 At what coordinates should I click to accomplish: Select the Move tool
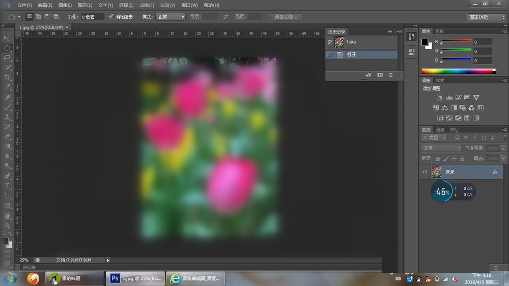coord(7,38)
